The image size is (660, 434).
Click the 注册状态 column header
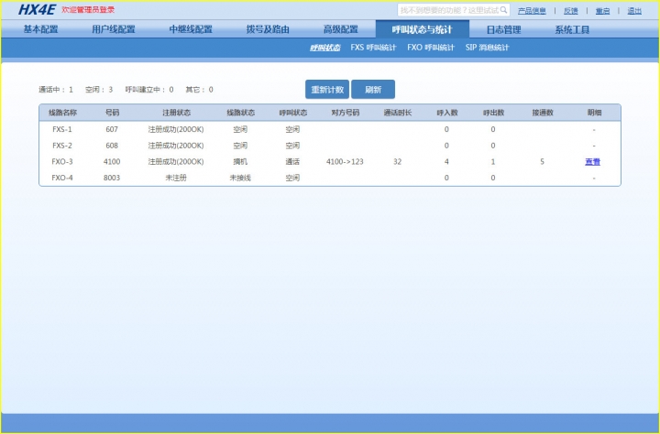click(x=177, y=113)
